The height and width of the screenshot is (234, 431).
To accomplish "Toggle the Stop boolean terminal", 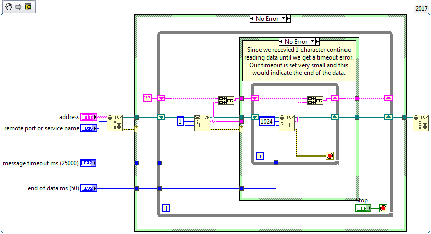I will point(363,208).
